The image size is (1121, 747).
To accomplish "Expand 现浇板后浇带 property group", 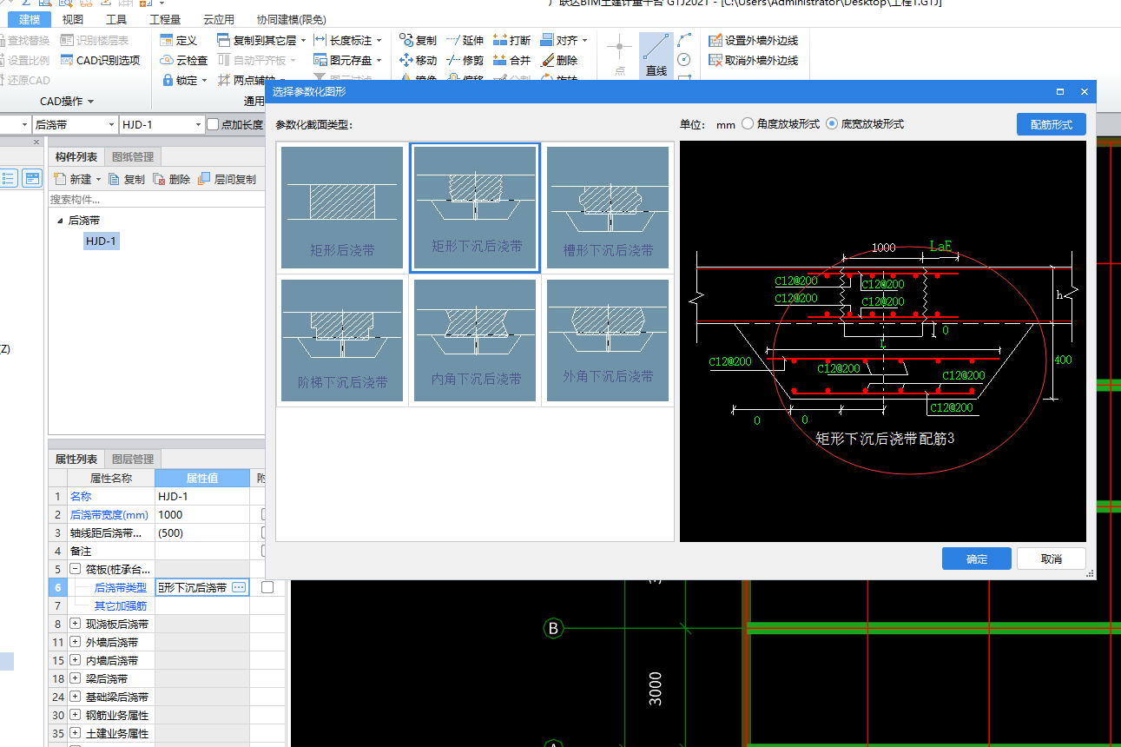I will coord(76,624).
